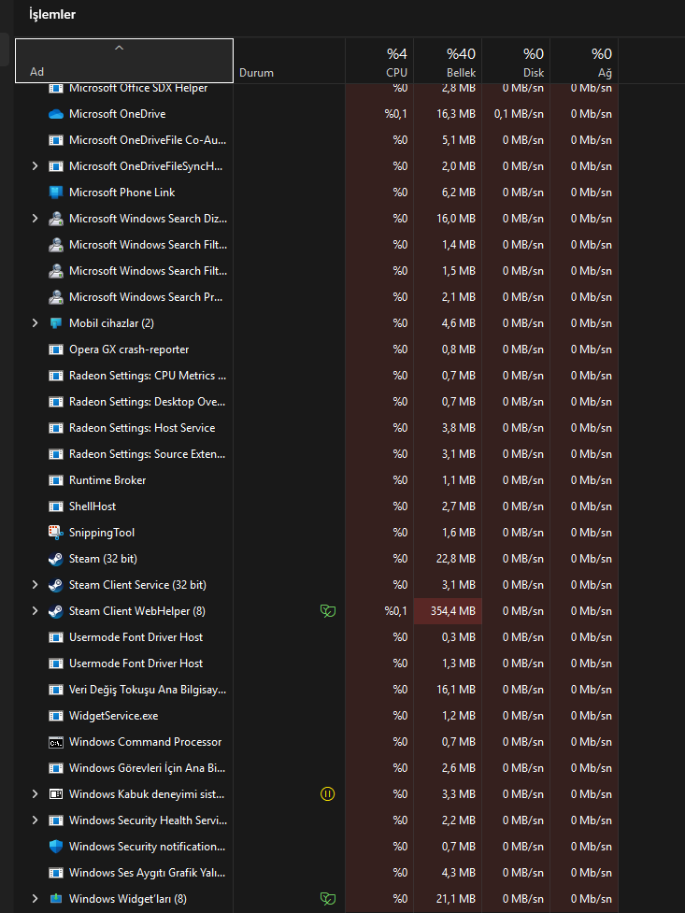The height and width of the screenshot is (913, 685).
Task: Click the Microsoft OneDrive cloud icon
Action: click(56, 114)
